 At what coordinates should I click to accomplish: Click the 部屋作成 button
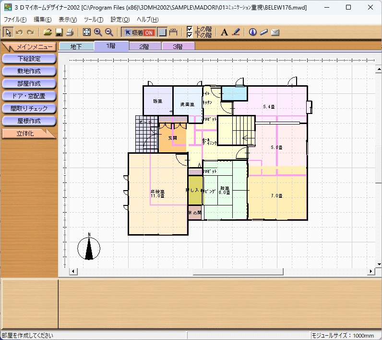coord(29,83)
